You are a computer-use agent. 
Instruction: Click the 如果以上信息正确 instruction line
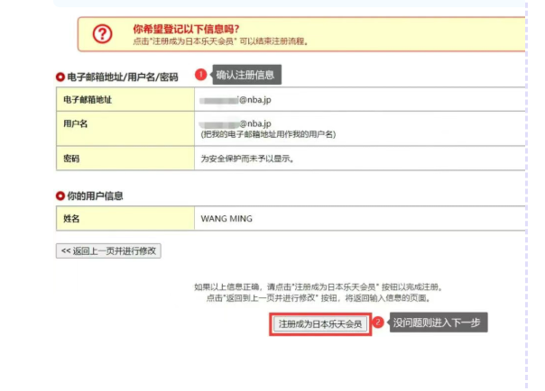coord(319,286)
